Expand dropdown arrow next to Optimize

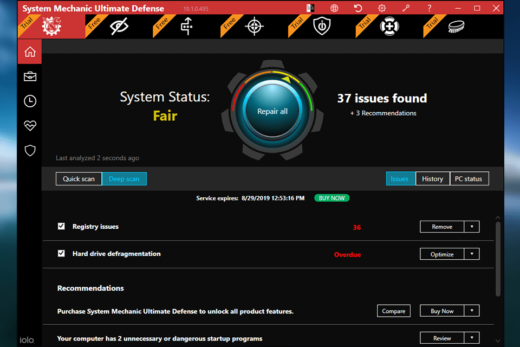coord(472,254)
